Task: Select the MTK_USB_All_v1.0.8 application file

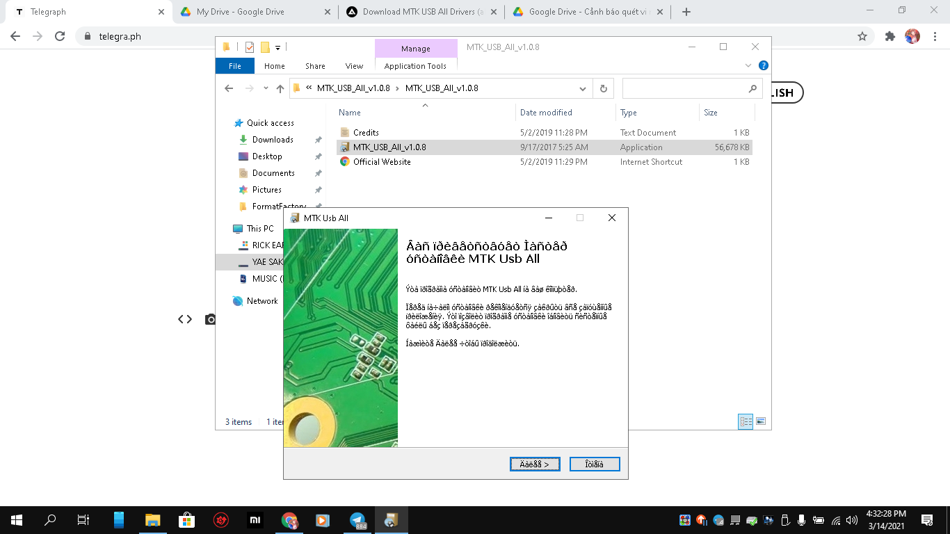Action: 545,147
